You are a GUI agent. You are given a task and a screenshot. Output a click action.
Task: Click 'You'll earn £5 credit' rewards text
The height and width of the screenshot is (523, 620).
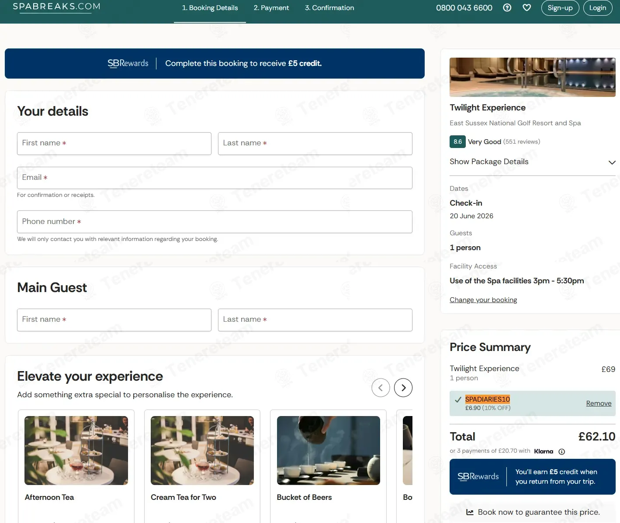click(556, 477)
